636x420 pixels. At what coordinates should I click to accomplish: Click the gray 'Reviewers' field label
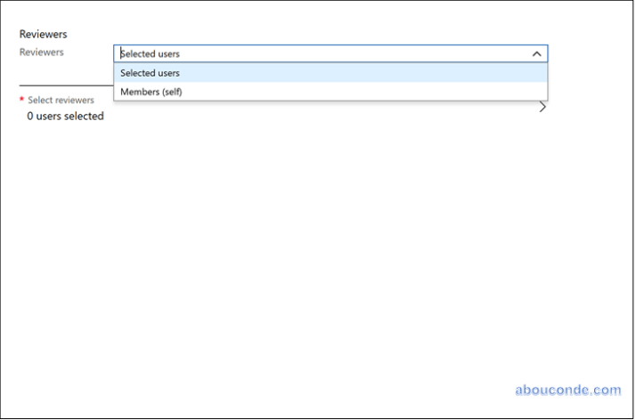(42, 52)
